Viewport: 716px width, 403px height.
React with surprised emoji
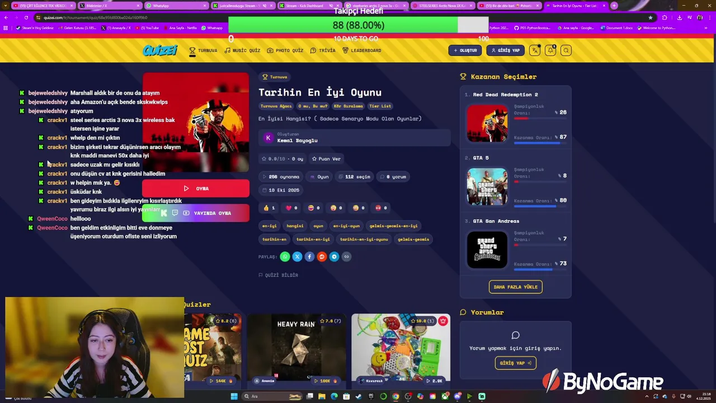click(x=336, y=208)
